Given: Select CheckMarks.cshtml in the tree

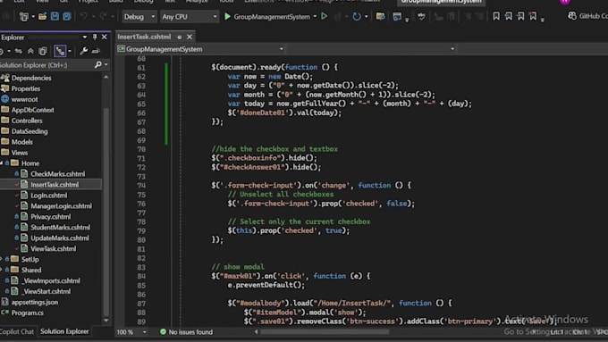Looking at the screenshot, I should 58,174.
